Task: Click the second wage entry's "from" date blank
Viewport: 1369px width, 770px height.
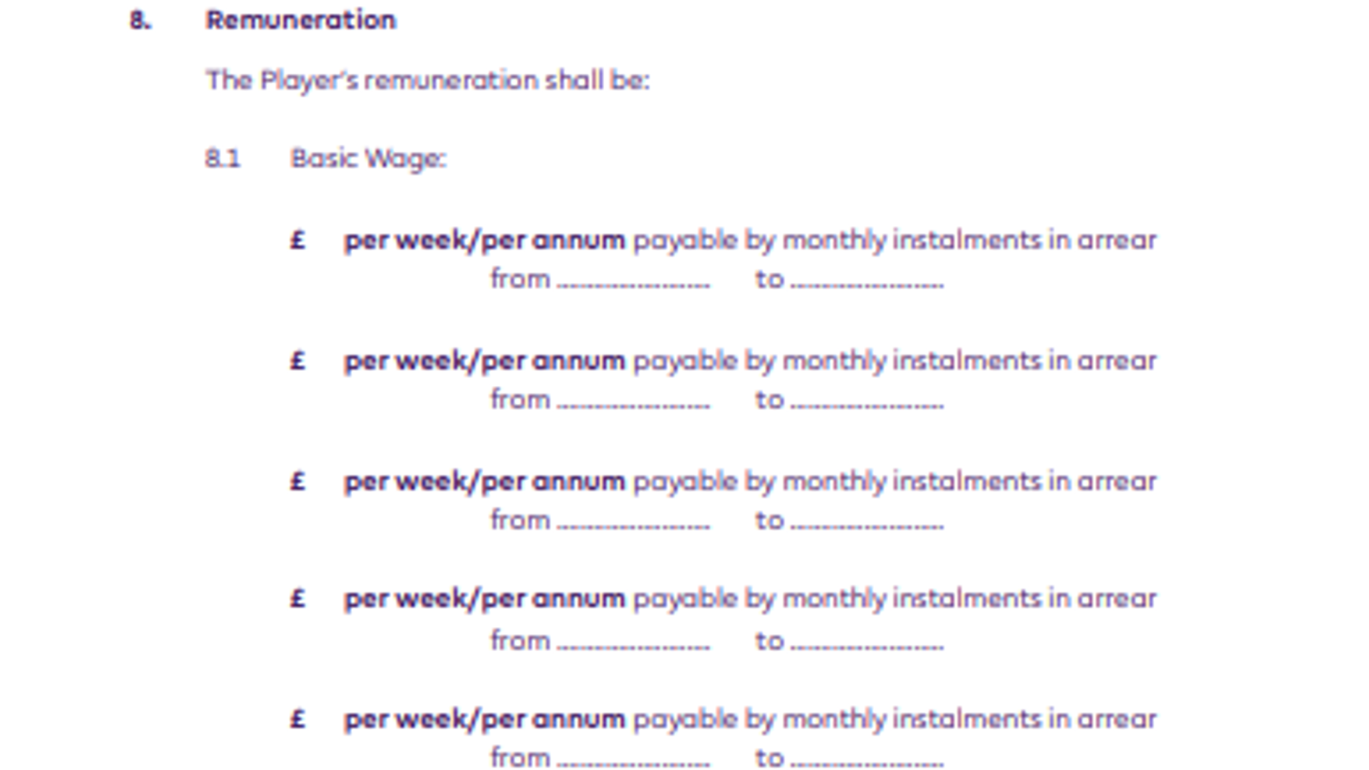Action: click(x=633, y=401)
